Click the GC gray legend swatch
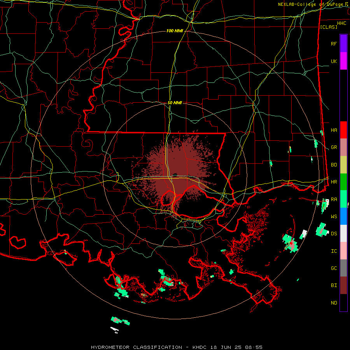Image resolution: width=350 pixels, height=350 pixels. (x=343, y=268)
